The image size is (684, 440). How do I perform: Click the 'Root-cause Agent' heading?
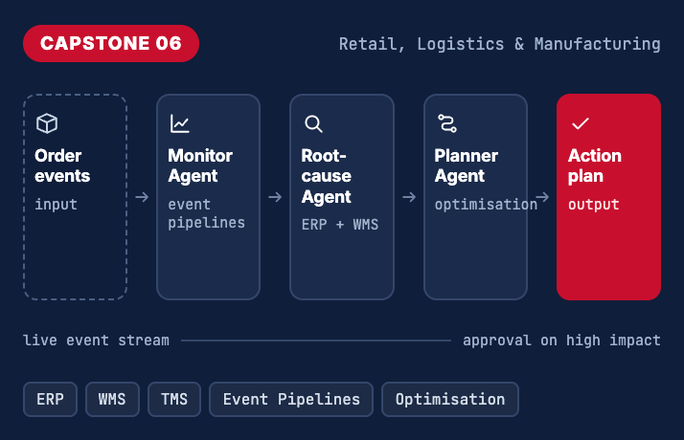327,176
